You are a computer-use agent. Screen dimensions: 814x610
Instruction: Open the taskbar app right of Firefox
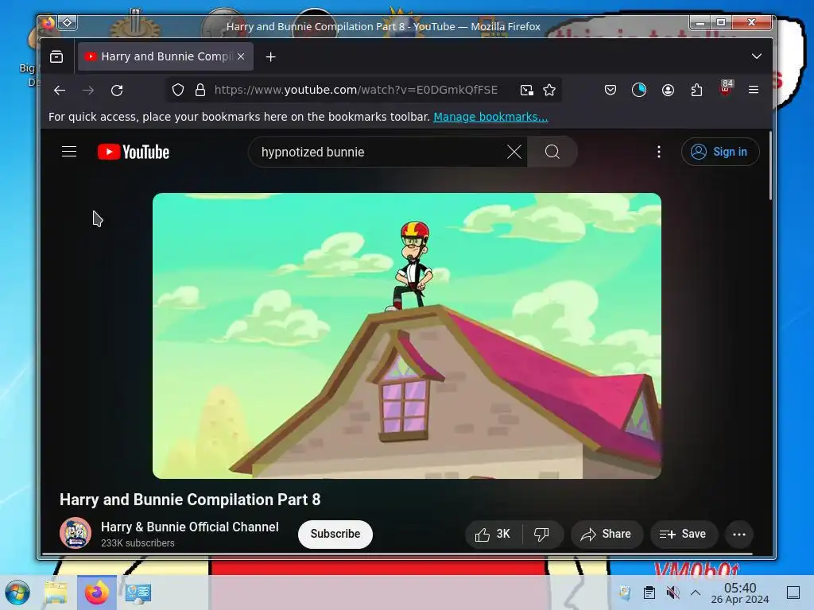coord(138,593)
